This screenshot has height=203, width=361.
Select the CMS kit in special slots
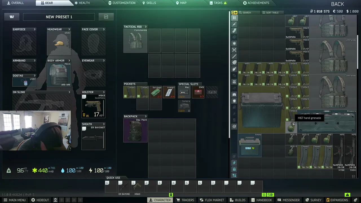point(198,92)
